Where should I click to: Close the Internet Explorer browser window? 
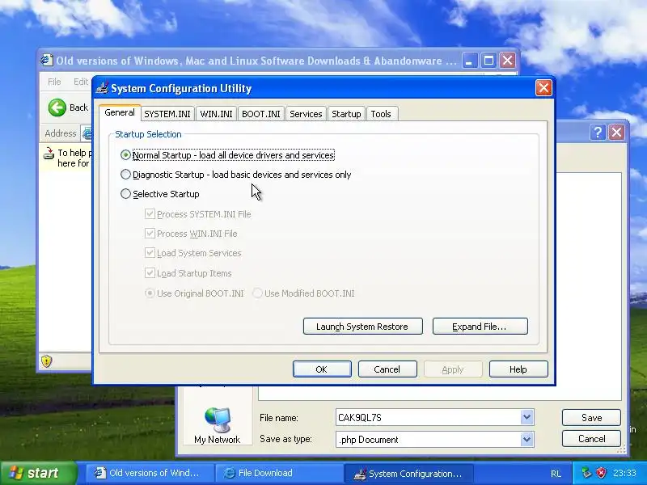(508, 61)
